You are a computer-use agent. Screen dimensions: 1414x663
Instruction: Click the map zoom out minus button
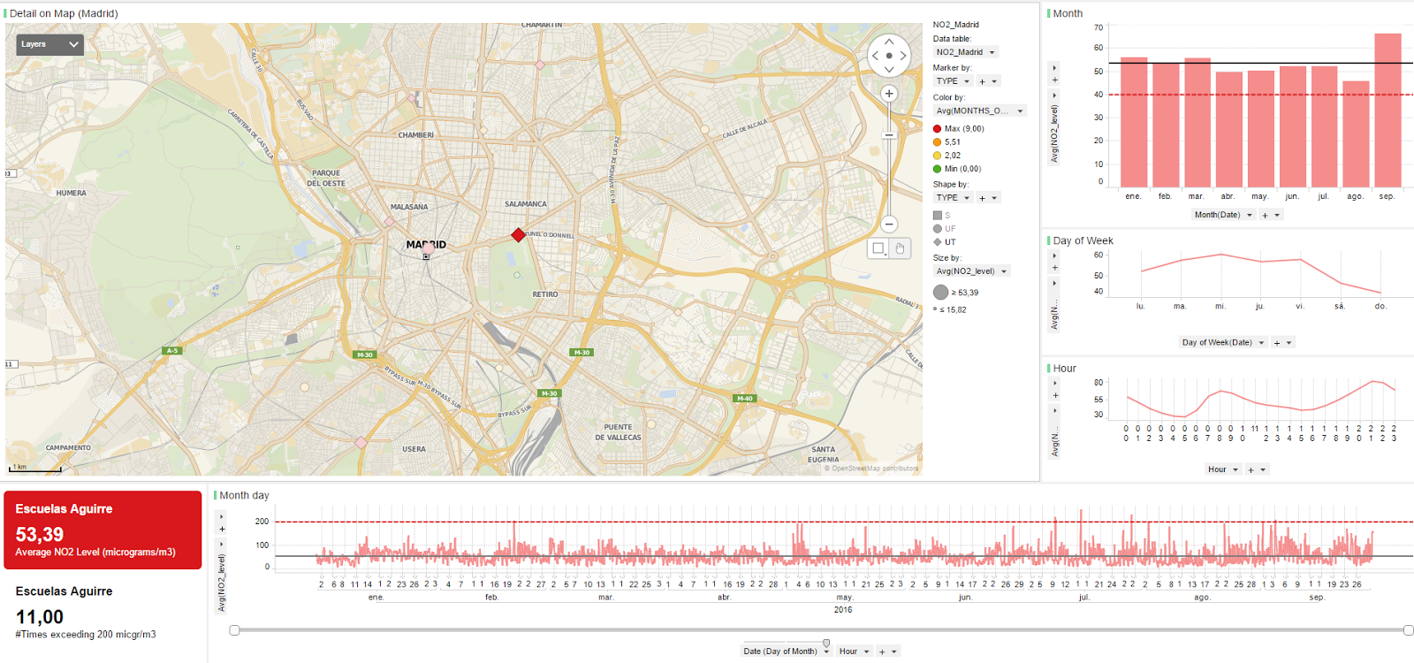coord(889,225)
